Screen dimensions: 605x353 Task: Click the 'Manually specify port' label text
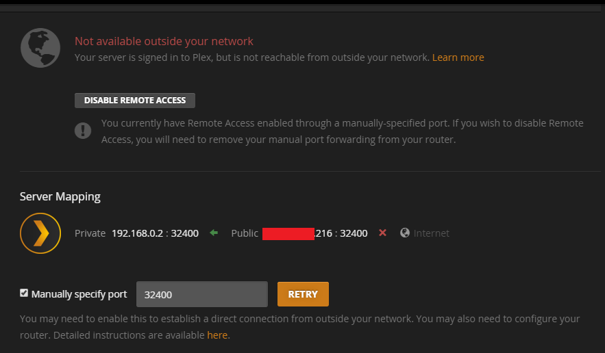(x=79, y=294)
